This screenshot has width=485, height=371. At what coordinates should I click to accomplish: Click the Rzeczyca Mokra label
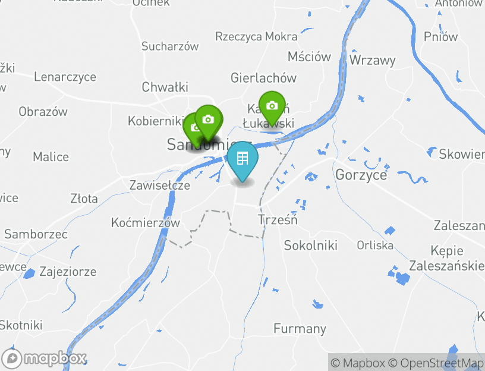(x=256, y=36)
